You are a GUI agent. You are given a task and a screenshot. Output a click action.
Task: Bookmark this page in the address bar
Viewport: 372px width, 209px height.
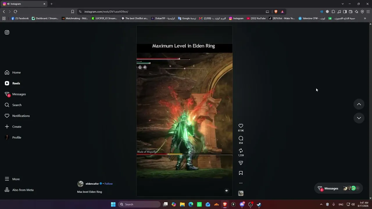click(73, 12)
